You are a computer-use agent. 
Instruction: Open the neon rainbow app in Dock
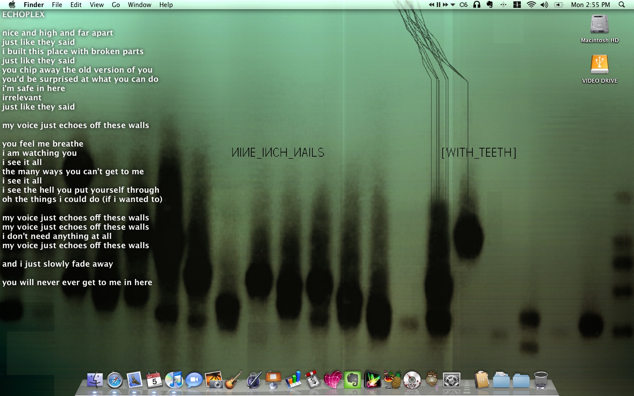372,380
